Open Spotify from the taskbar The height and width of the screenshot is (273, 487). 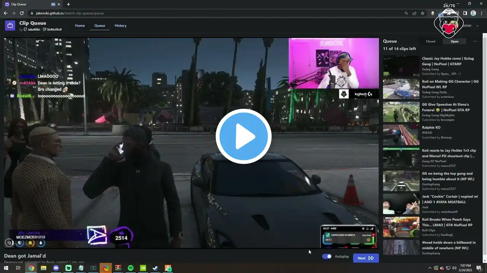click(131, 268)
